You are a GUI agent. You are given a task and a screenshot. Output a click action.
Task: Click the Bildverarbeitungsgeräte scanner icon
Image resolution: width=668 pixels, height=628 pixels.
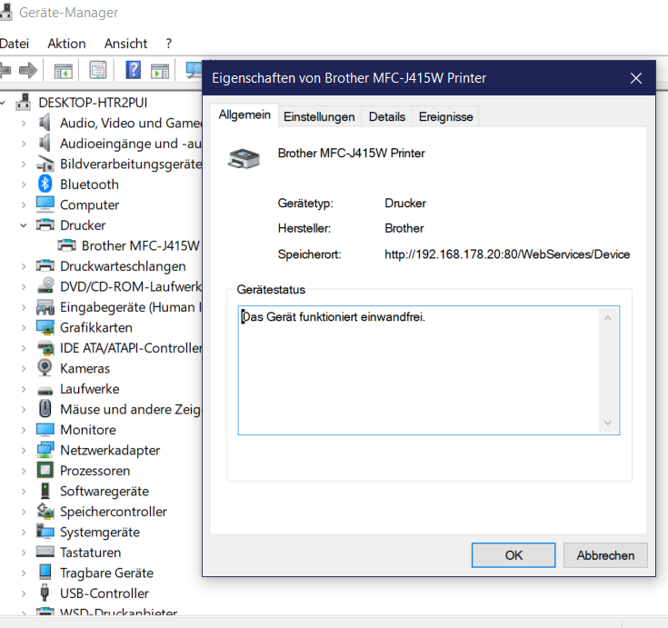[45, 164]
